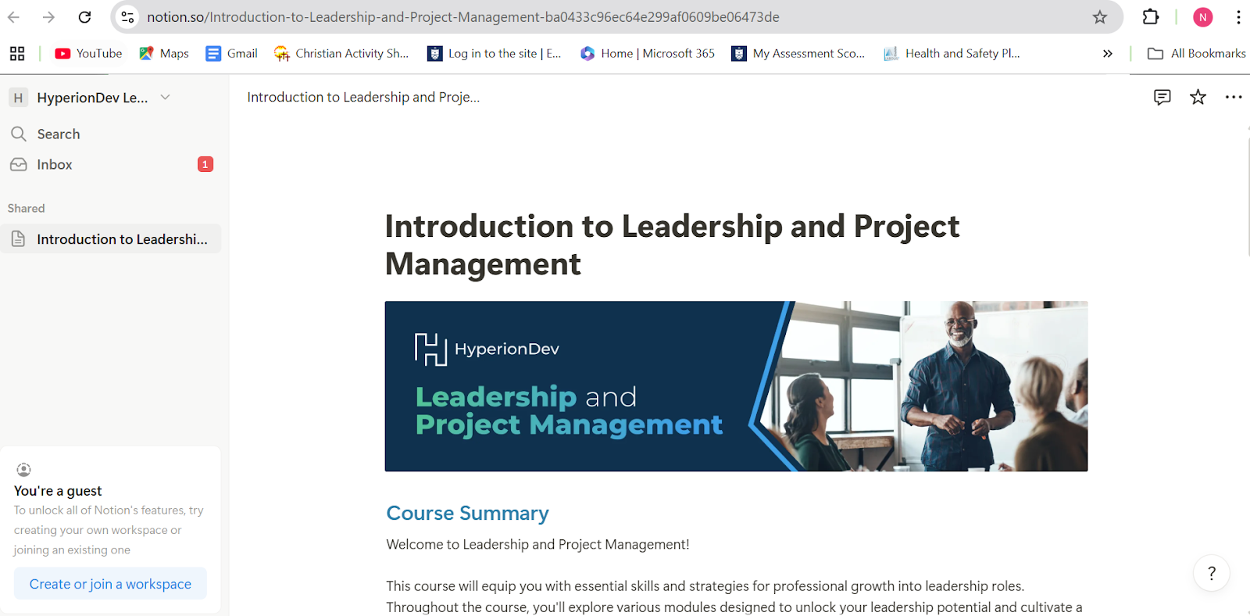Click the help question mark button
1250x616 pixels.
tap(1212, 573)
